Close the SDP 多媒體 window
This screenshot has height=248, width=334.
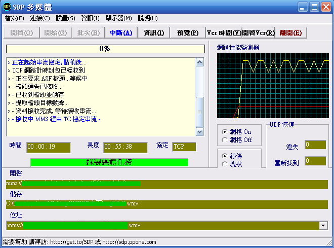[x=326, y=7]
